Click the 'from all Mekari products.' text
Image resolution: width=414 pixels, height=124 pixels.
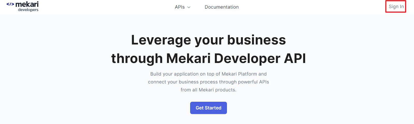click(209, 90)
